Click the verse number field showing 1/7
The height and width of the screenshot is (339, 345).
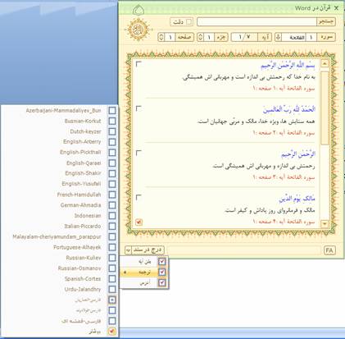pos(244,37)
